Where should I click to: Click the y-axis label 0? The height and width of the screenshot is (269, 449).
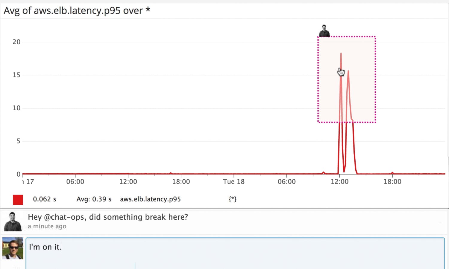point(18,174)
